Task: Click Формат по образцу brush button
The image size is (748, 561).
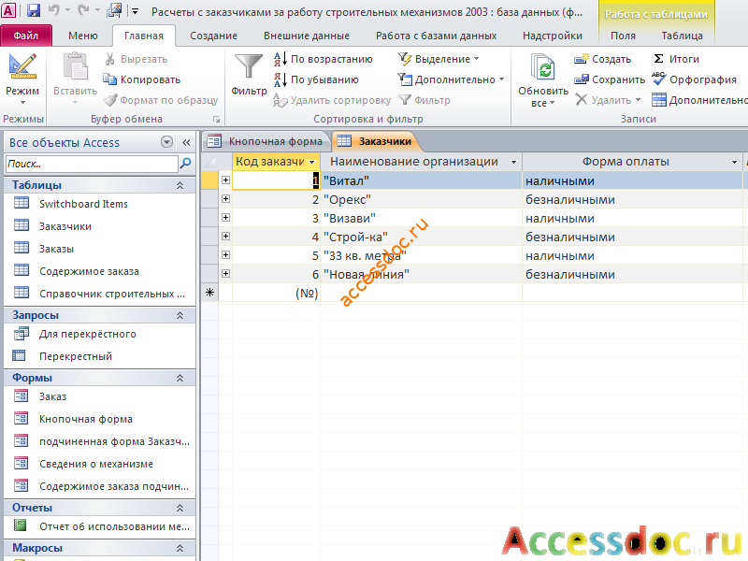Action: [x=161, y=100]
